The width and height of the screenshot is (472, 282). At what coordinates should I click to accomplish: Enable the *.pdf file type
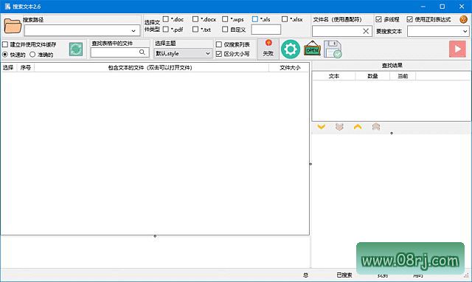point(165,30)
